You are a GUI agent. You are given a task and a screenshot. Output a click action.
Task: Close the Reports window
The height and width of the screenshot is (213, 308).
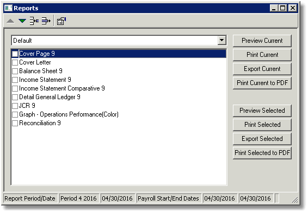click(x=293, y=8)
